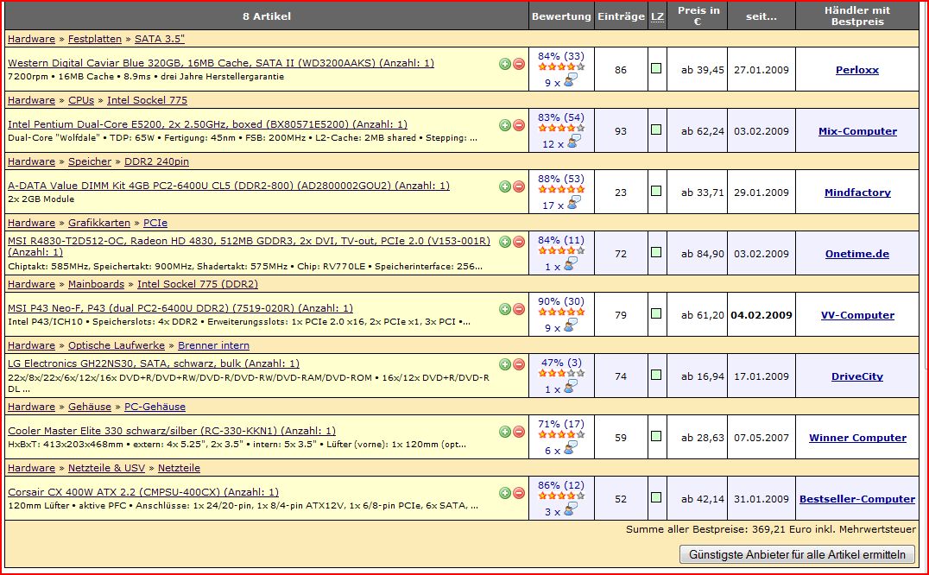
Task: Open VV-Computer dealer link
Action: pyautogui.click(x=857, y=315)
